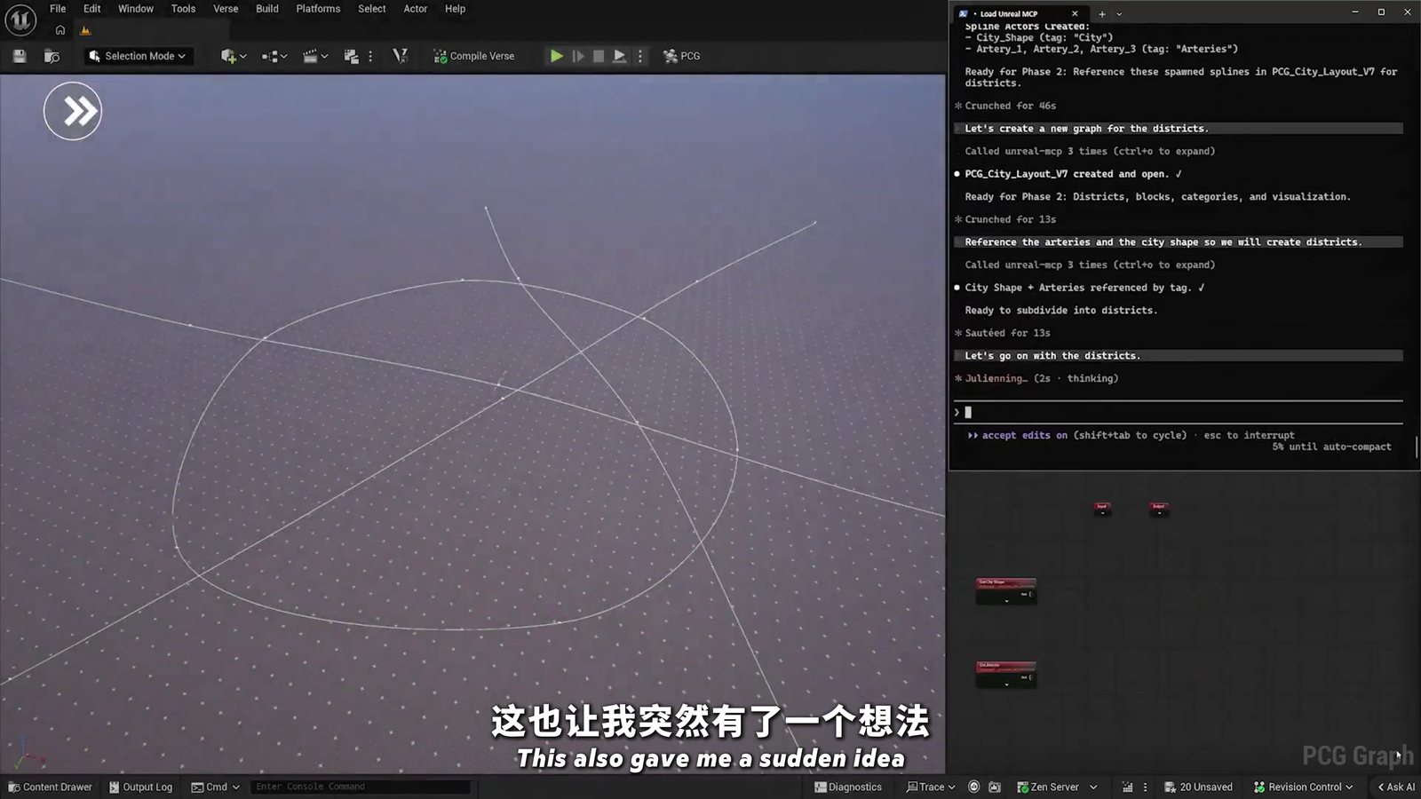Click the frame-step skip button
1421x799 pixels.
click(578, 56)
